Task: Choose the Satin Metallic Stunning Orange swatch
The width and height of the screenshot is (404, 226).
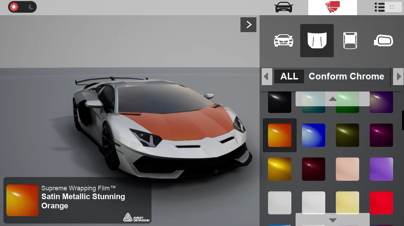Action: click(x=280, y=135)
